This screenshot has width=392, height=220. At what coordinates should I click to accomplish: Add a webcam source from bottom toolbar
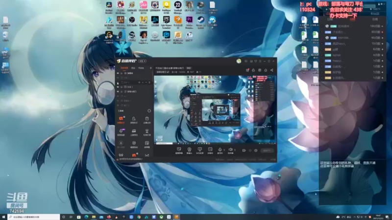(189, 151)
